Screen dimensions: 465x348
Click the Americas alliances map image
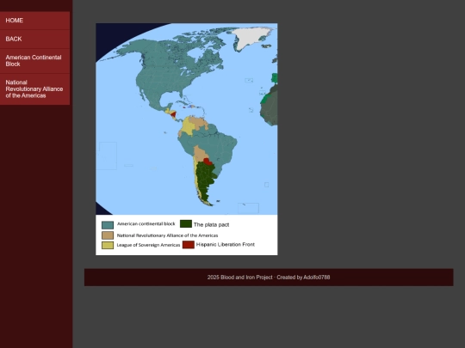pyautogui.click(x=187, y=139)
